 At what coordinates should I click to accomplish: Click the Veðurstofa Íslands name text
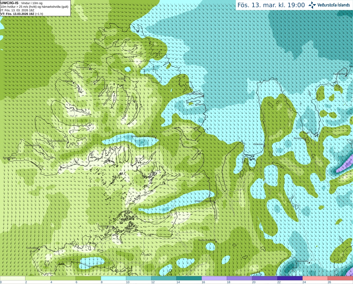tap(334, 5)
